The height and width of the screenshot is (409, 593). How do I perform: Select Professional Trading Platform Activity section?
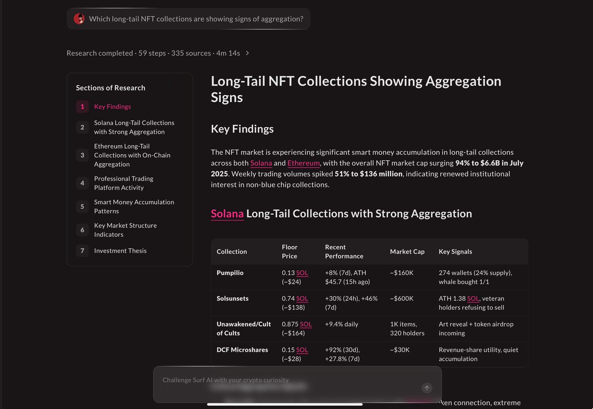[124, 183]
